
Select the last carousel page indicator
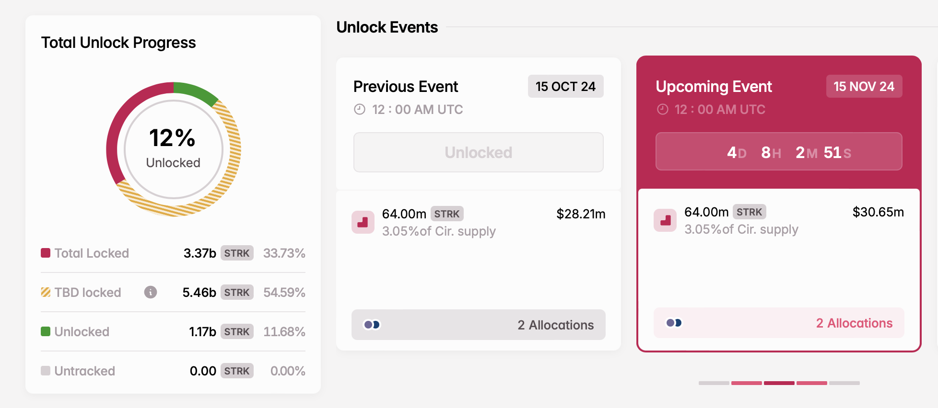pos(844,383)
